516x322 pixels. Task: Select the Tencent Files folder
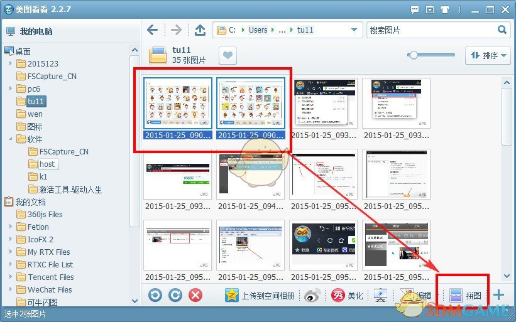[50, 277]
